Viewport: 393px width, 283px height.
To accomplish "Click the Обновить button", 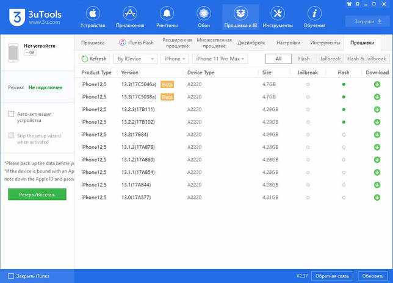I will pos(373,276).
